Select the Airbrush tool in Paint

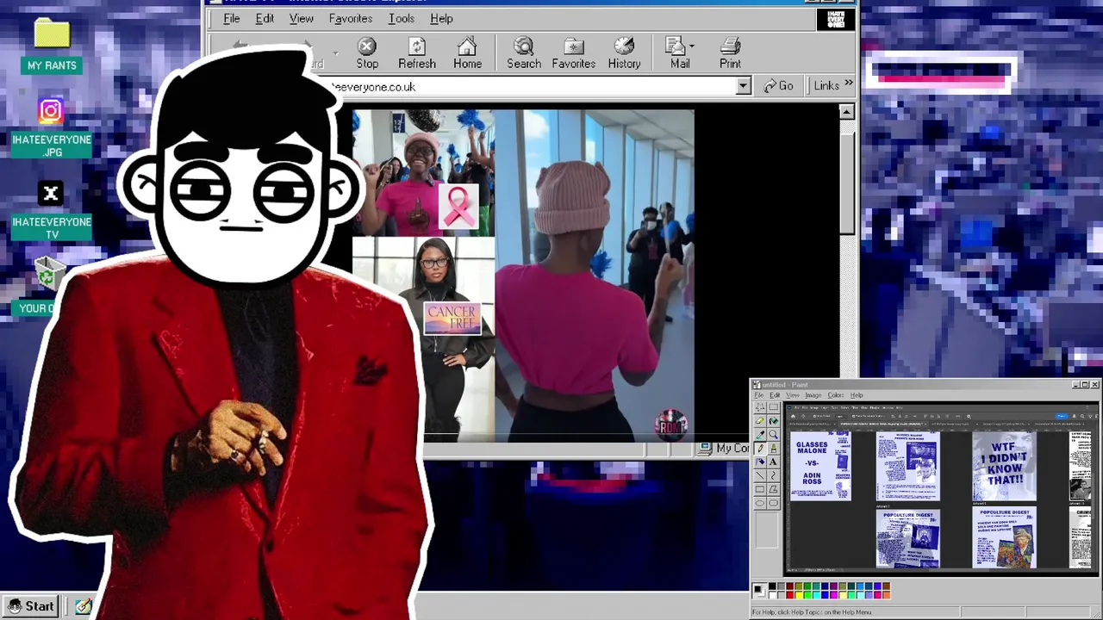pyautogui.click(x=760, y=462)
